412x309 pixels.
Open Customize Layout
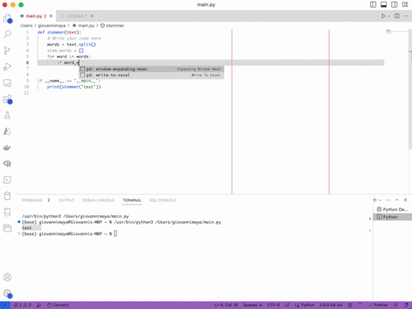click(x=405, y=4)
